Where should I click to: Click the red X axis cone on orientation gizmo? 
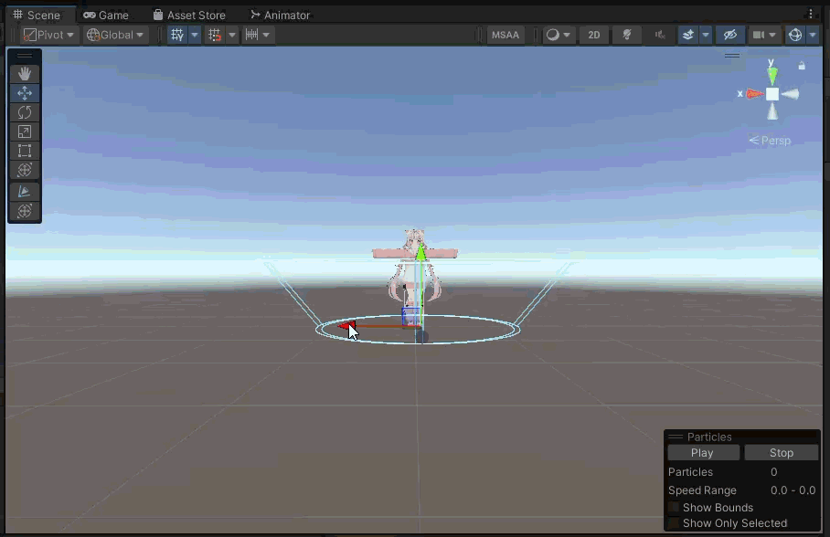[753, 94]
